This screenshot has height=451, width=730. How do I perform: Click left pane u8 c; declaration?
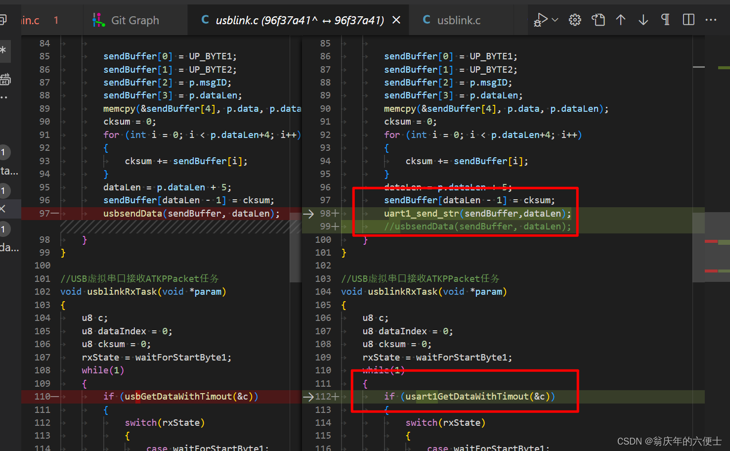coord(95,318)
